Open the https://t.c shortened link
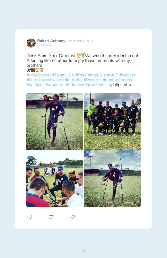This screenshot has width=167, height=258. coord(122,85)
